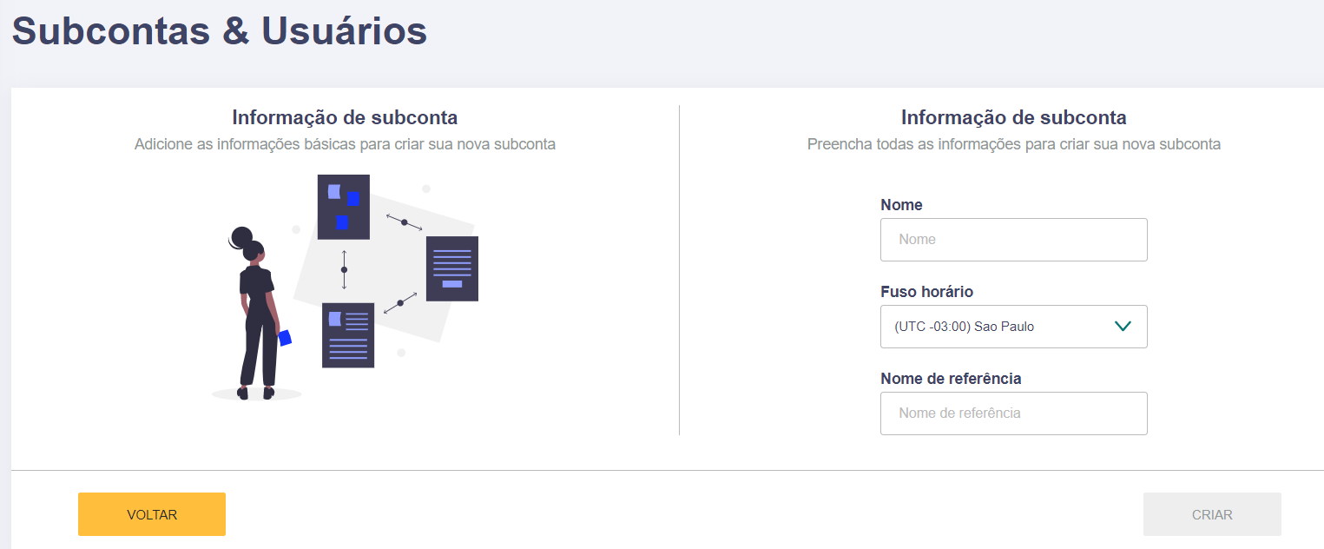The height and width of the screenshot is (549, 1324).
Task: Click the 'Preencha todas as informações' subtitle text
Action: point(1013,144)
